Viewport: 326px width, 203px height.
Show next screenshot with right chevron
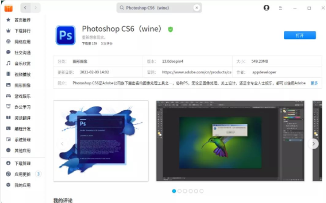pyautogui.click(x=313, y=143)
